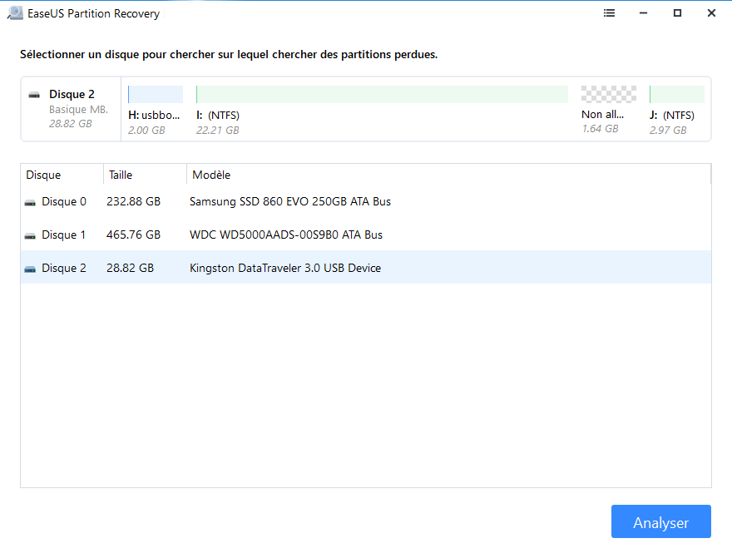
Task: Click the Disque 1 drive icon
Action: click(30, 235)
